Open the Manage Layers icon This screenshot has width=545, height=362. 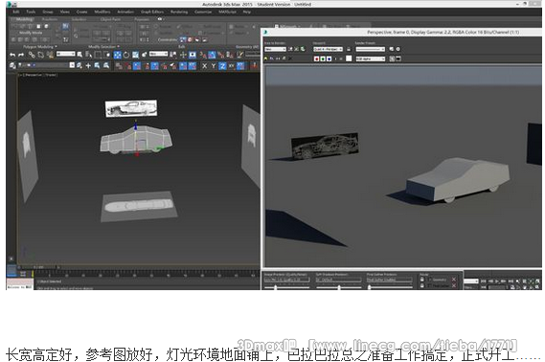12,66
